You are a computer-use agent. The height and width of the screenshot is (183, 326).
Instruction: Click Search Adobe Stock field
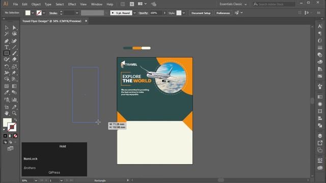pos(274,4)
